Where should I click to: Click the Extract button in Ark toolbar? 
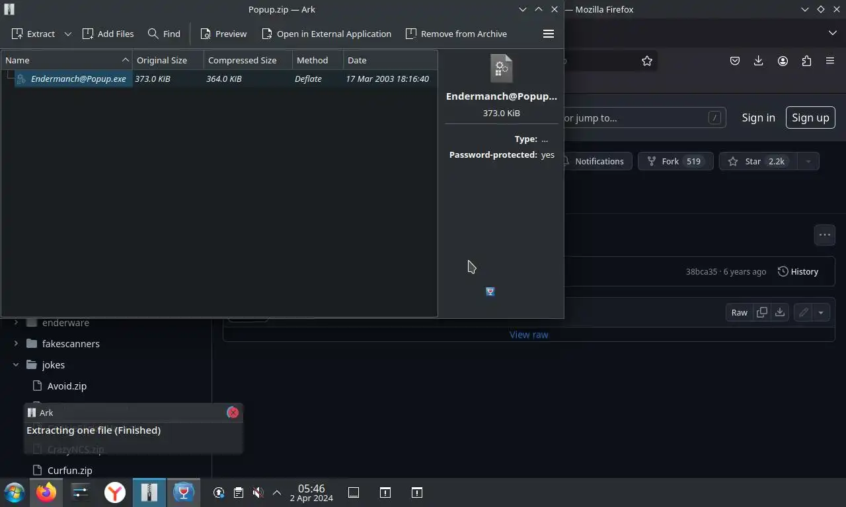[33, 34]
